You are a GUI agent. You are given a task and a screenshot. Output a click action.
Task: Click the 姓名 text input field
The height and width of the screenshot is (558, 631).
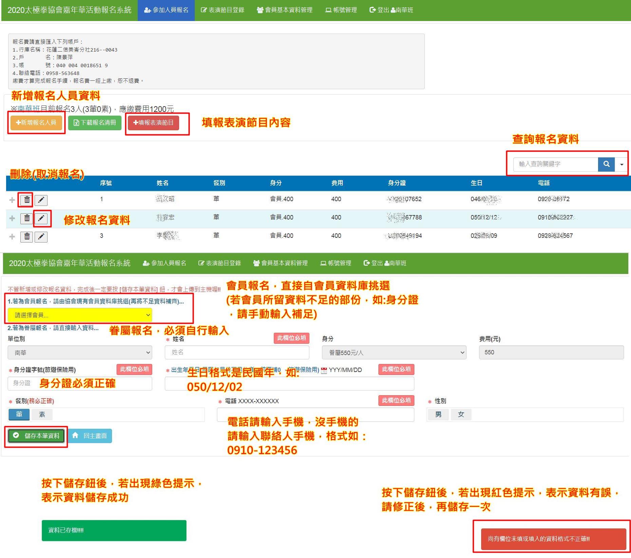click(237, 352)
